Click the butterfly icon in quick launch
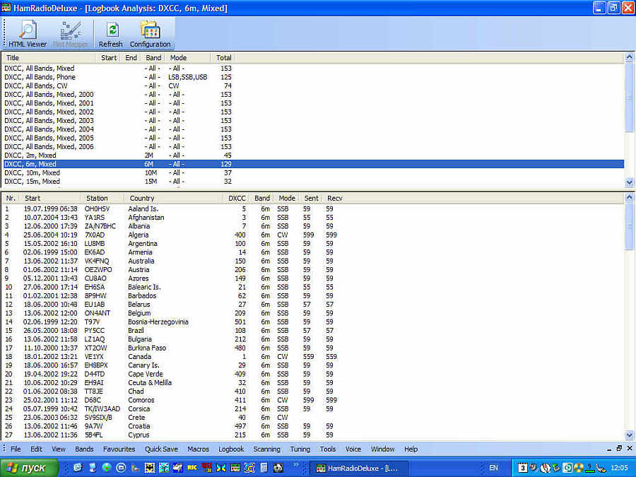 pos(220,468)
